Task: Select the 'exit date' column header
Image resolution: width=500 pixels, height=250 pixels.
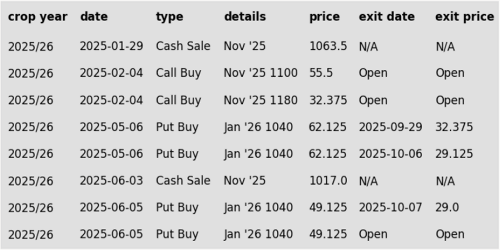Action: coord(386,17)
